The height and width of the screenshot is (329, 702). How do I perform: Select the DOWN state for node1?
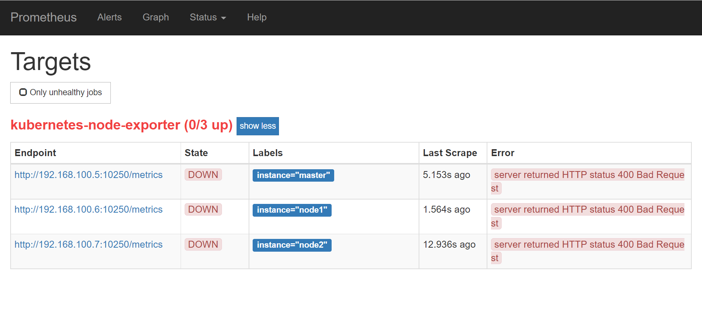203,209
